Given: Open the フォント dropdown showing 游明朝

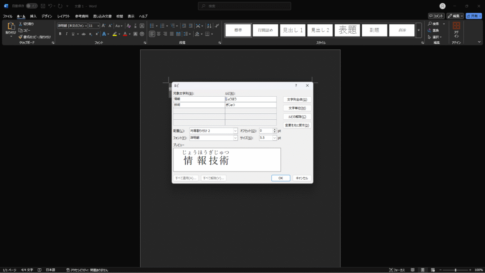Looking at the screenshot, I should click(x=214, y=138).
